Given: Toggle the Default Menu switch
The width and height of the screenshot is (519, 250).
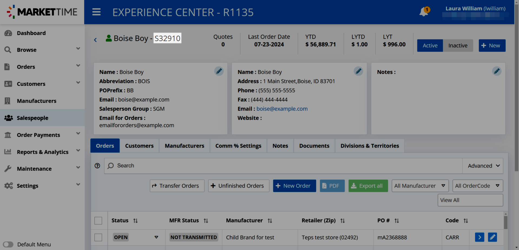Looking at the screenshot, I should click(x=8, y=244).
